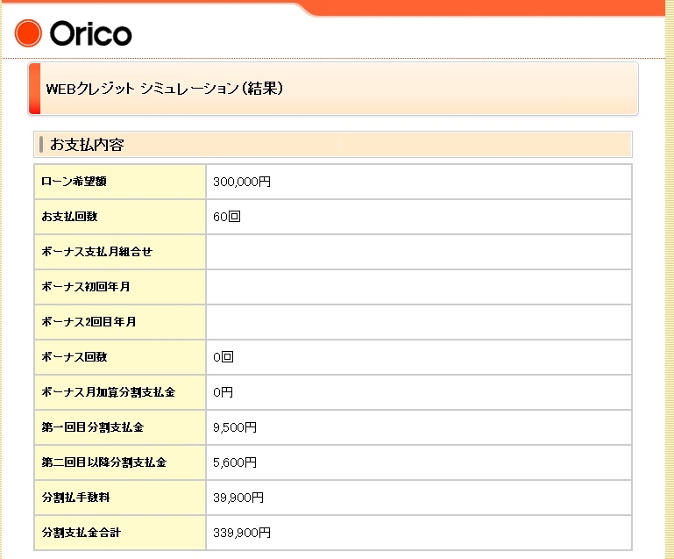Select the お支払回数 row label
Image resolution: width=674 pixels, height=559 pixels.
(74, 217)
